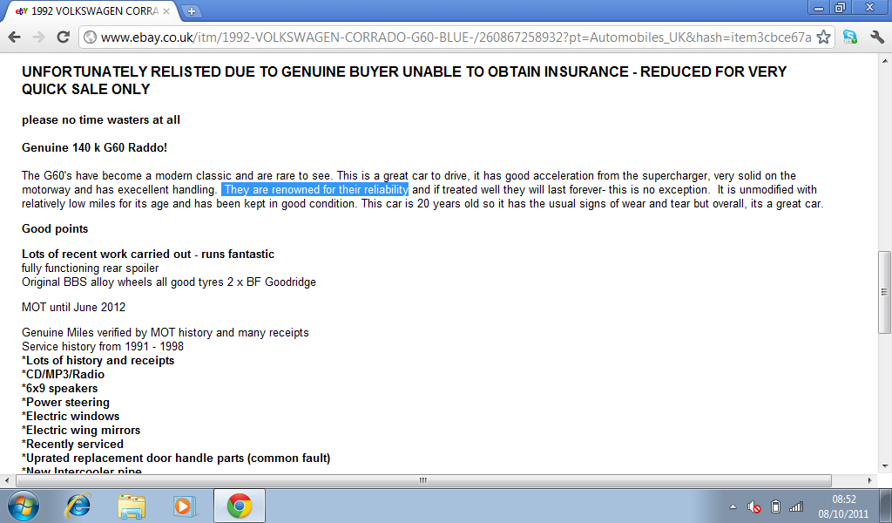Bookmark this page with the star
Viewport: 892px width, 523px height.
click(823, 37)
